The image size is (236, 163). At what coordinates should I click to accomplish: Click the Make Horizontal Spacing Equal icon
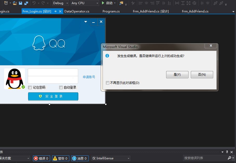pyautogui.click(x=202, y=3)
